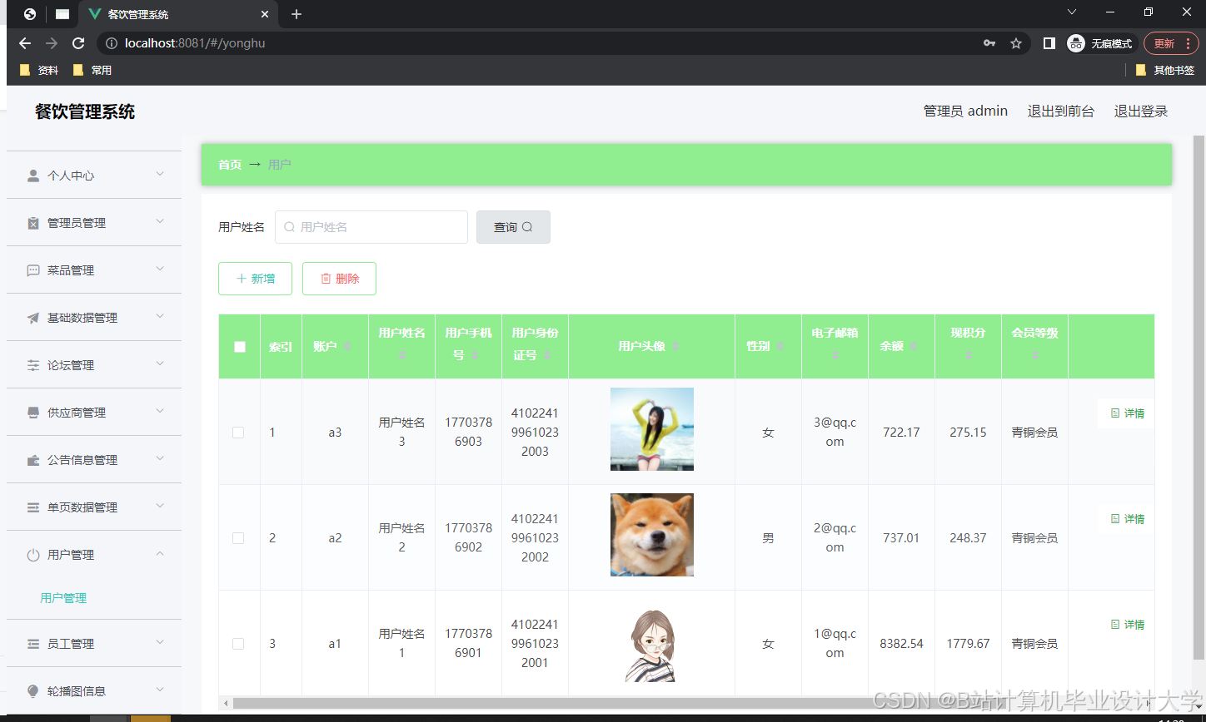Click the 论坛管理 sliders icon
The height and width of the screenshot is (722, 1206).
tap(33, 365)
